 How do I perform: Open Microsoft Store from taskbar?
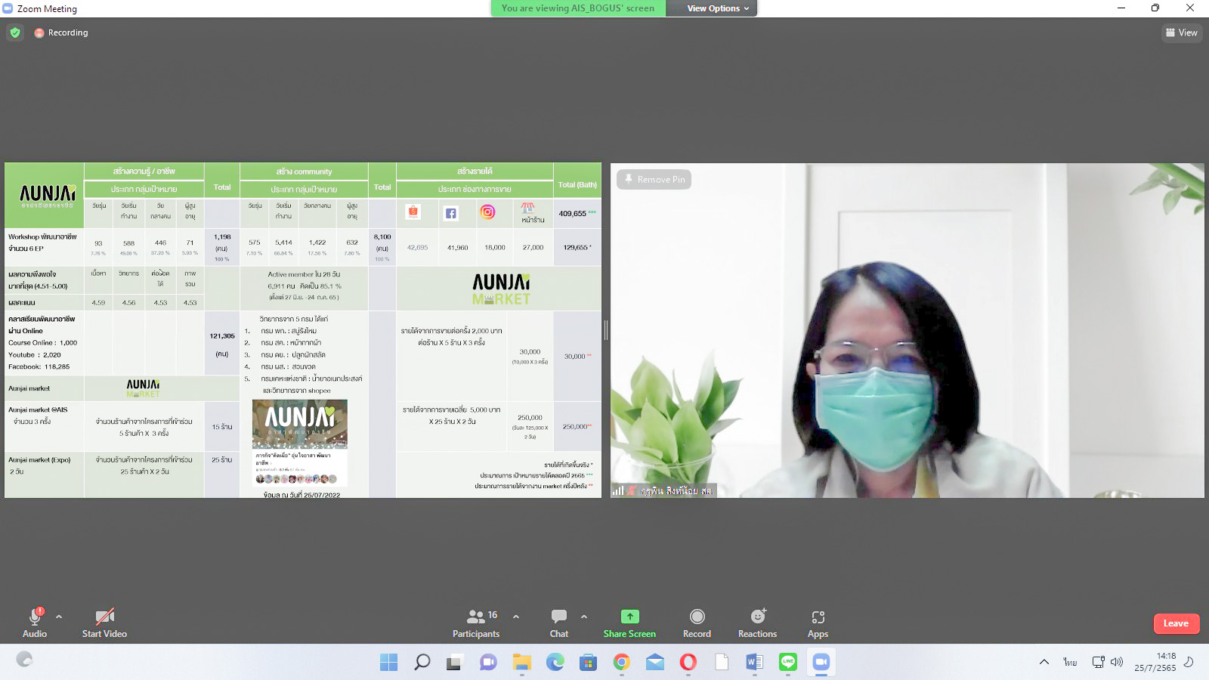(589, 663)
